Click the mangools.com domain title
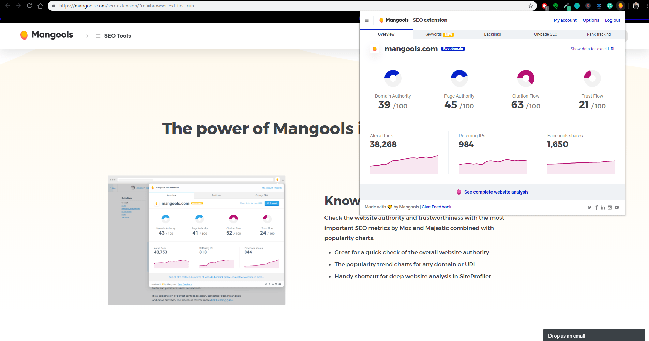 (x=411, y=49)
